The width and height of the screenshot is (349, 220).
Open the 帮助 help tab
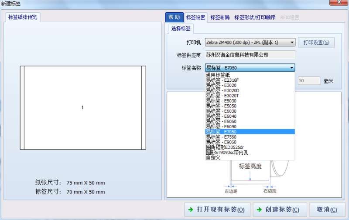(x=174, y=17)
